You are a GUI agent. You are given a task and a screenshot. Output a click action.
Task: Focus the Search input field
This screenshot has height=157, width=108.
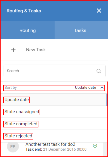(55, 71)
